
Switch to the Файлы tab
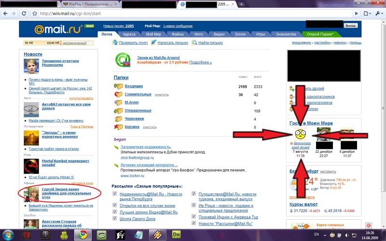click(178, 34)
